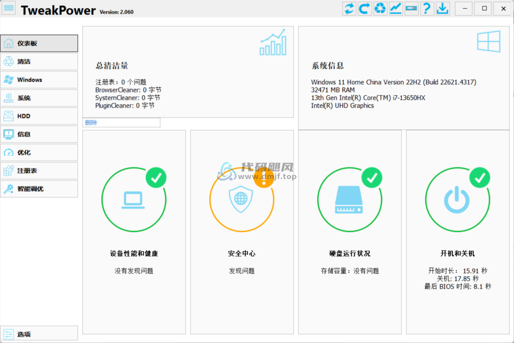Click the 最后 BIOS 时间: 8.1 秒 line
Image resolution: width=514 pixels, height=343 pixels.
click(458, 287)
